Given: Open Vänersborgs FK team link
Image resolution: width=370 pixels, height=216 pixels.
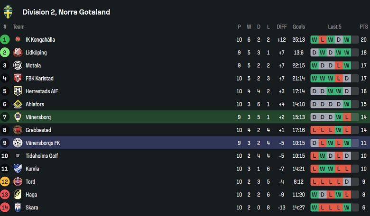Looking at the screenshot, I should (x=43, y=143).
